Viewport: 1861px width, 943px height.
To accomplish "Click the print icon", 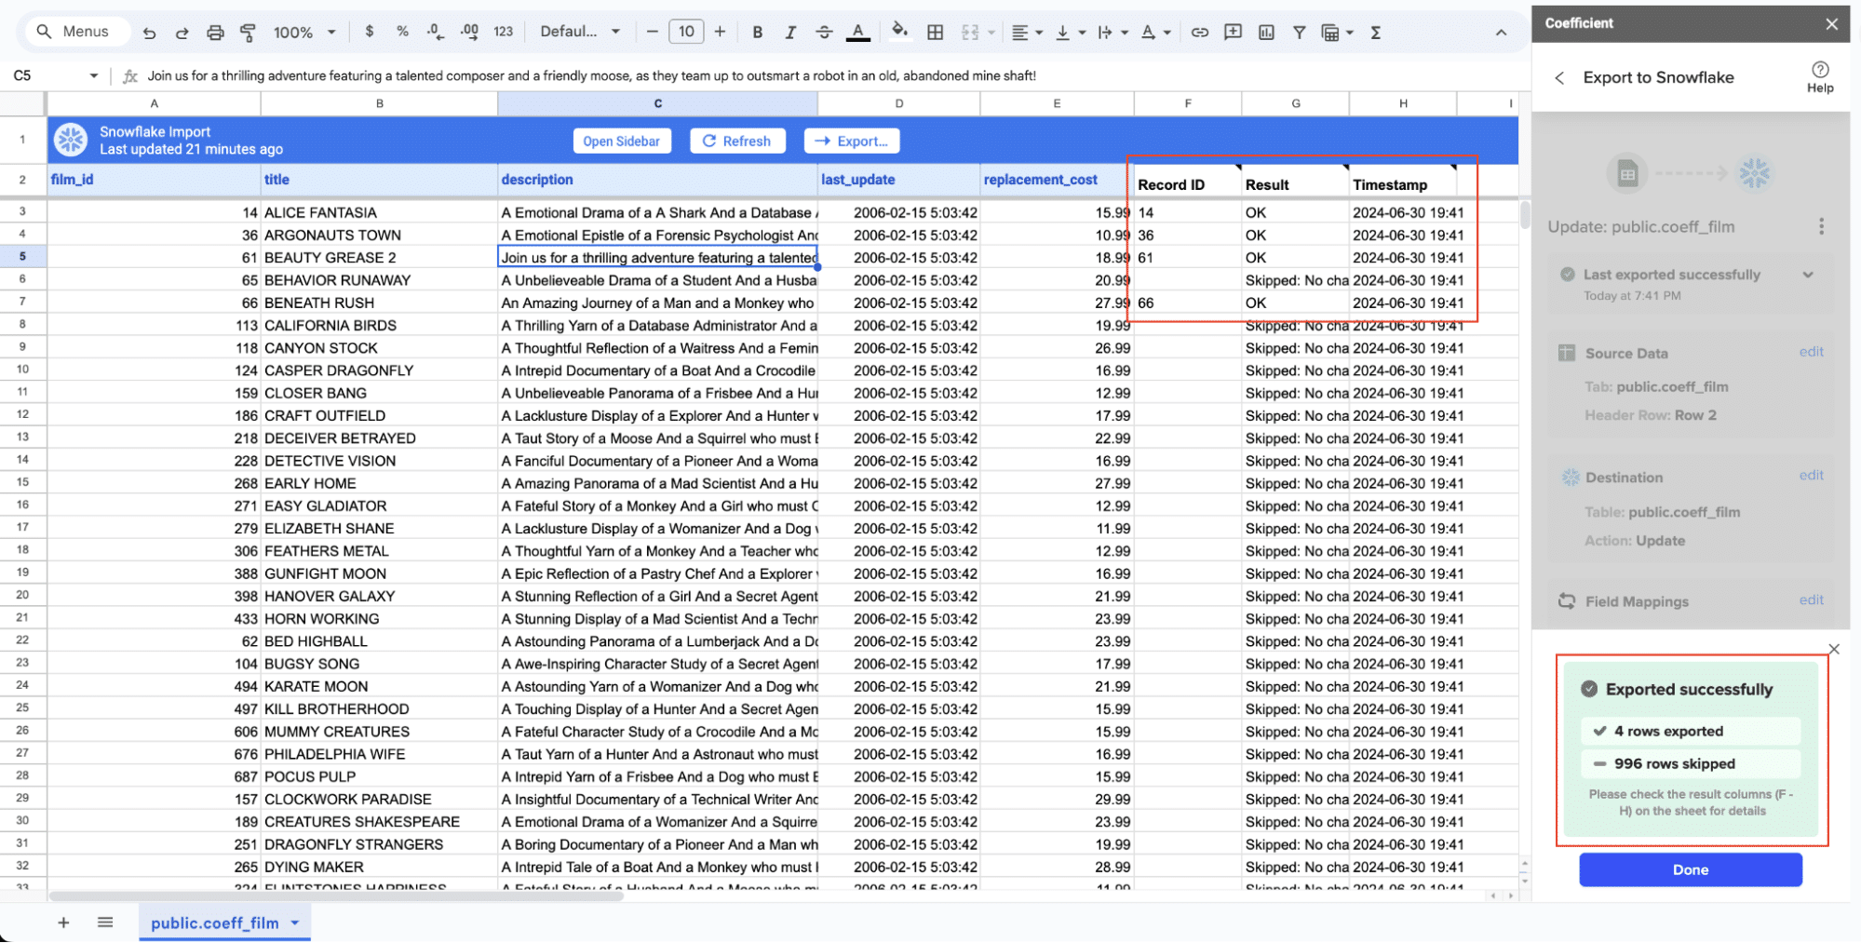I will [215, 33].
